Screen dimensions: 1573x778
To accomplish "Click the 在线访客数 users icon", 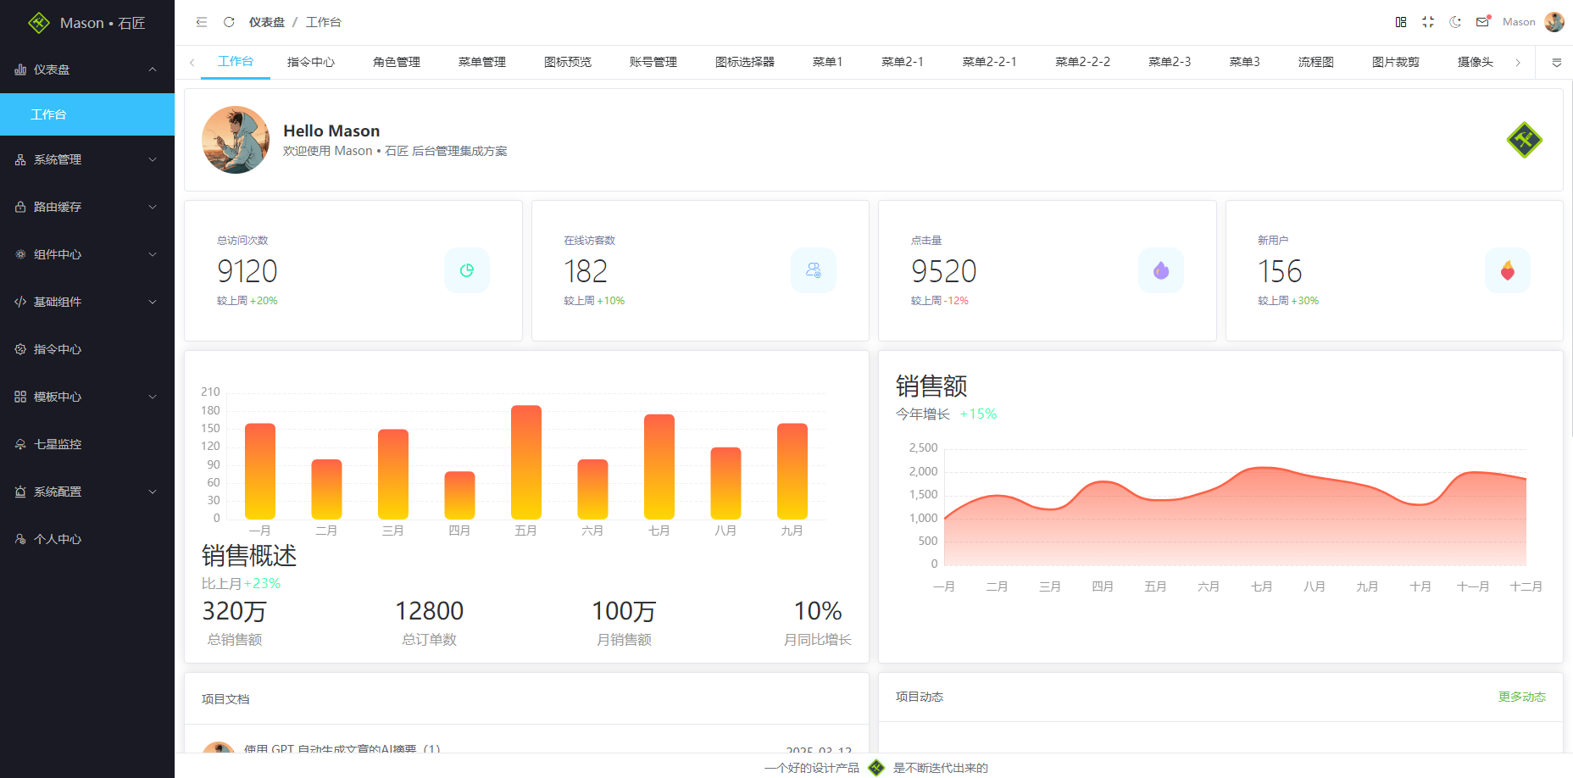I will (814, 270).
